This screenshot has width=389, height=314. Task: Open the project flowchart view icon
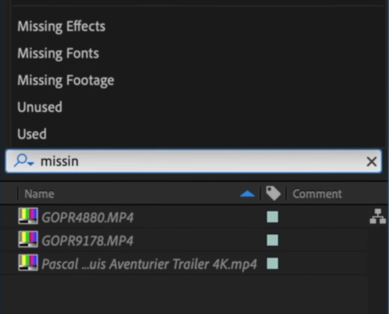[x=378, y=216]
